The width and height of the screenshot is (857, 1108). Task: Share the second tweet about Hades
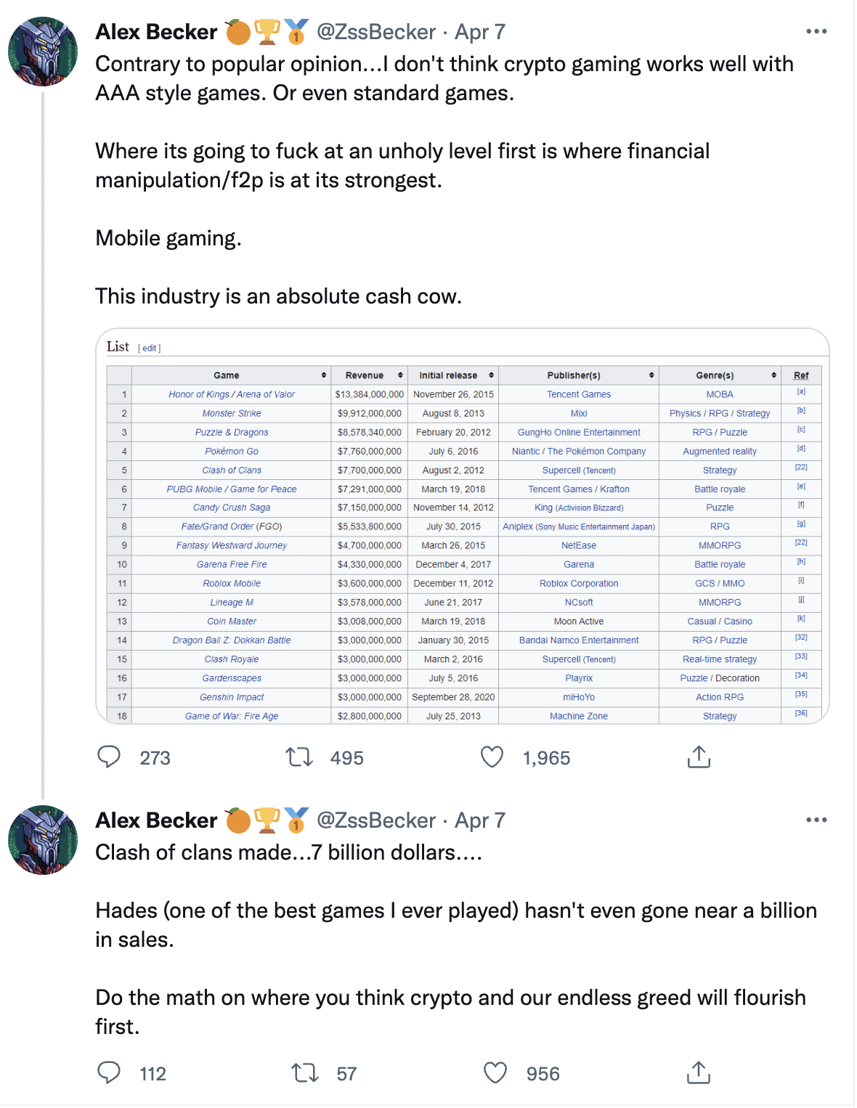[698, 1072]
